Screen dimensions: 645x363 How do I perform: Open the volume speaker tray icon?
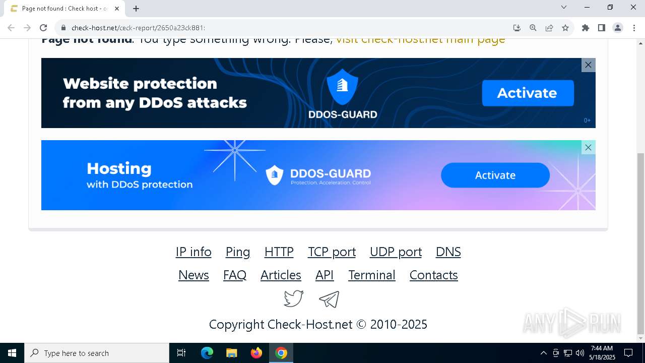(580, 353)
